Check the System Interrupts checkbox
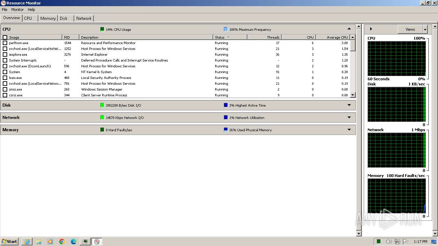The width and height of the screenshot is (438, 246). pos(5,60)
